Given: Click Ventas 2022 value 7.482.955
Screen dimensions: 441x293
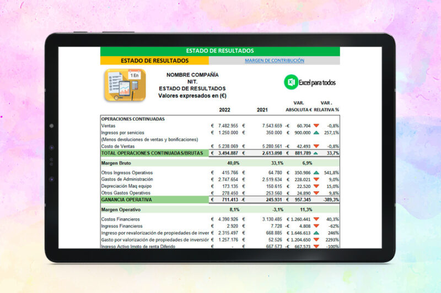Looking at the screenshot, I should [228, 126].
